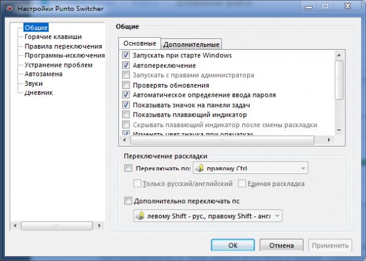Click the options list horizontal scrollbar thumb
This screenshot has height=261, width=366.
pos(222,140)
